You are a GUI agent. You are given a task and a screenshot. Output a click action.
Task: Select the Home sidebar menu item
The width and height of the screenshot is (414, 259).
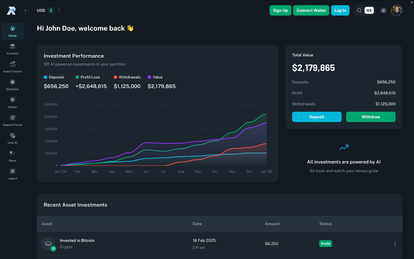point(12,31)
